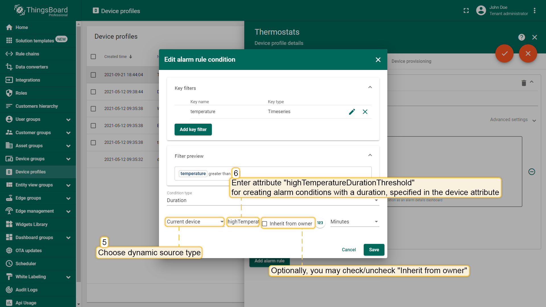The image size is (546, 307).
Task: Toggle fullscreen mode icon in header
Action: (x=466, y=11)
